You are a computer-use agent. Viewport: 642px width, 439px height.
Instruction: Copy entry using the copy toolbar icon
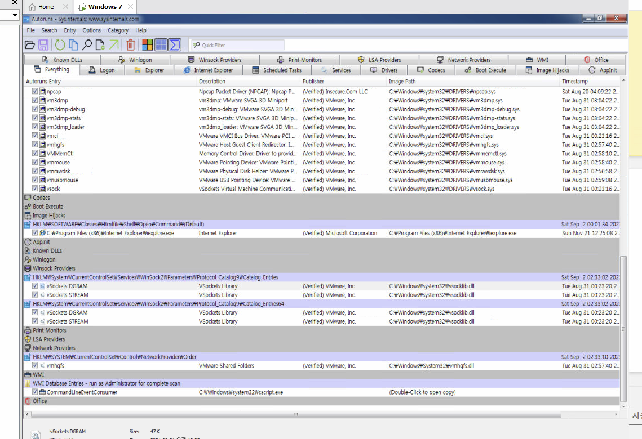coord(74,45)
